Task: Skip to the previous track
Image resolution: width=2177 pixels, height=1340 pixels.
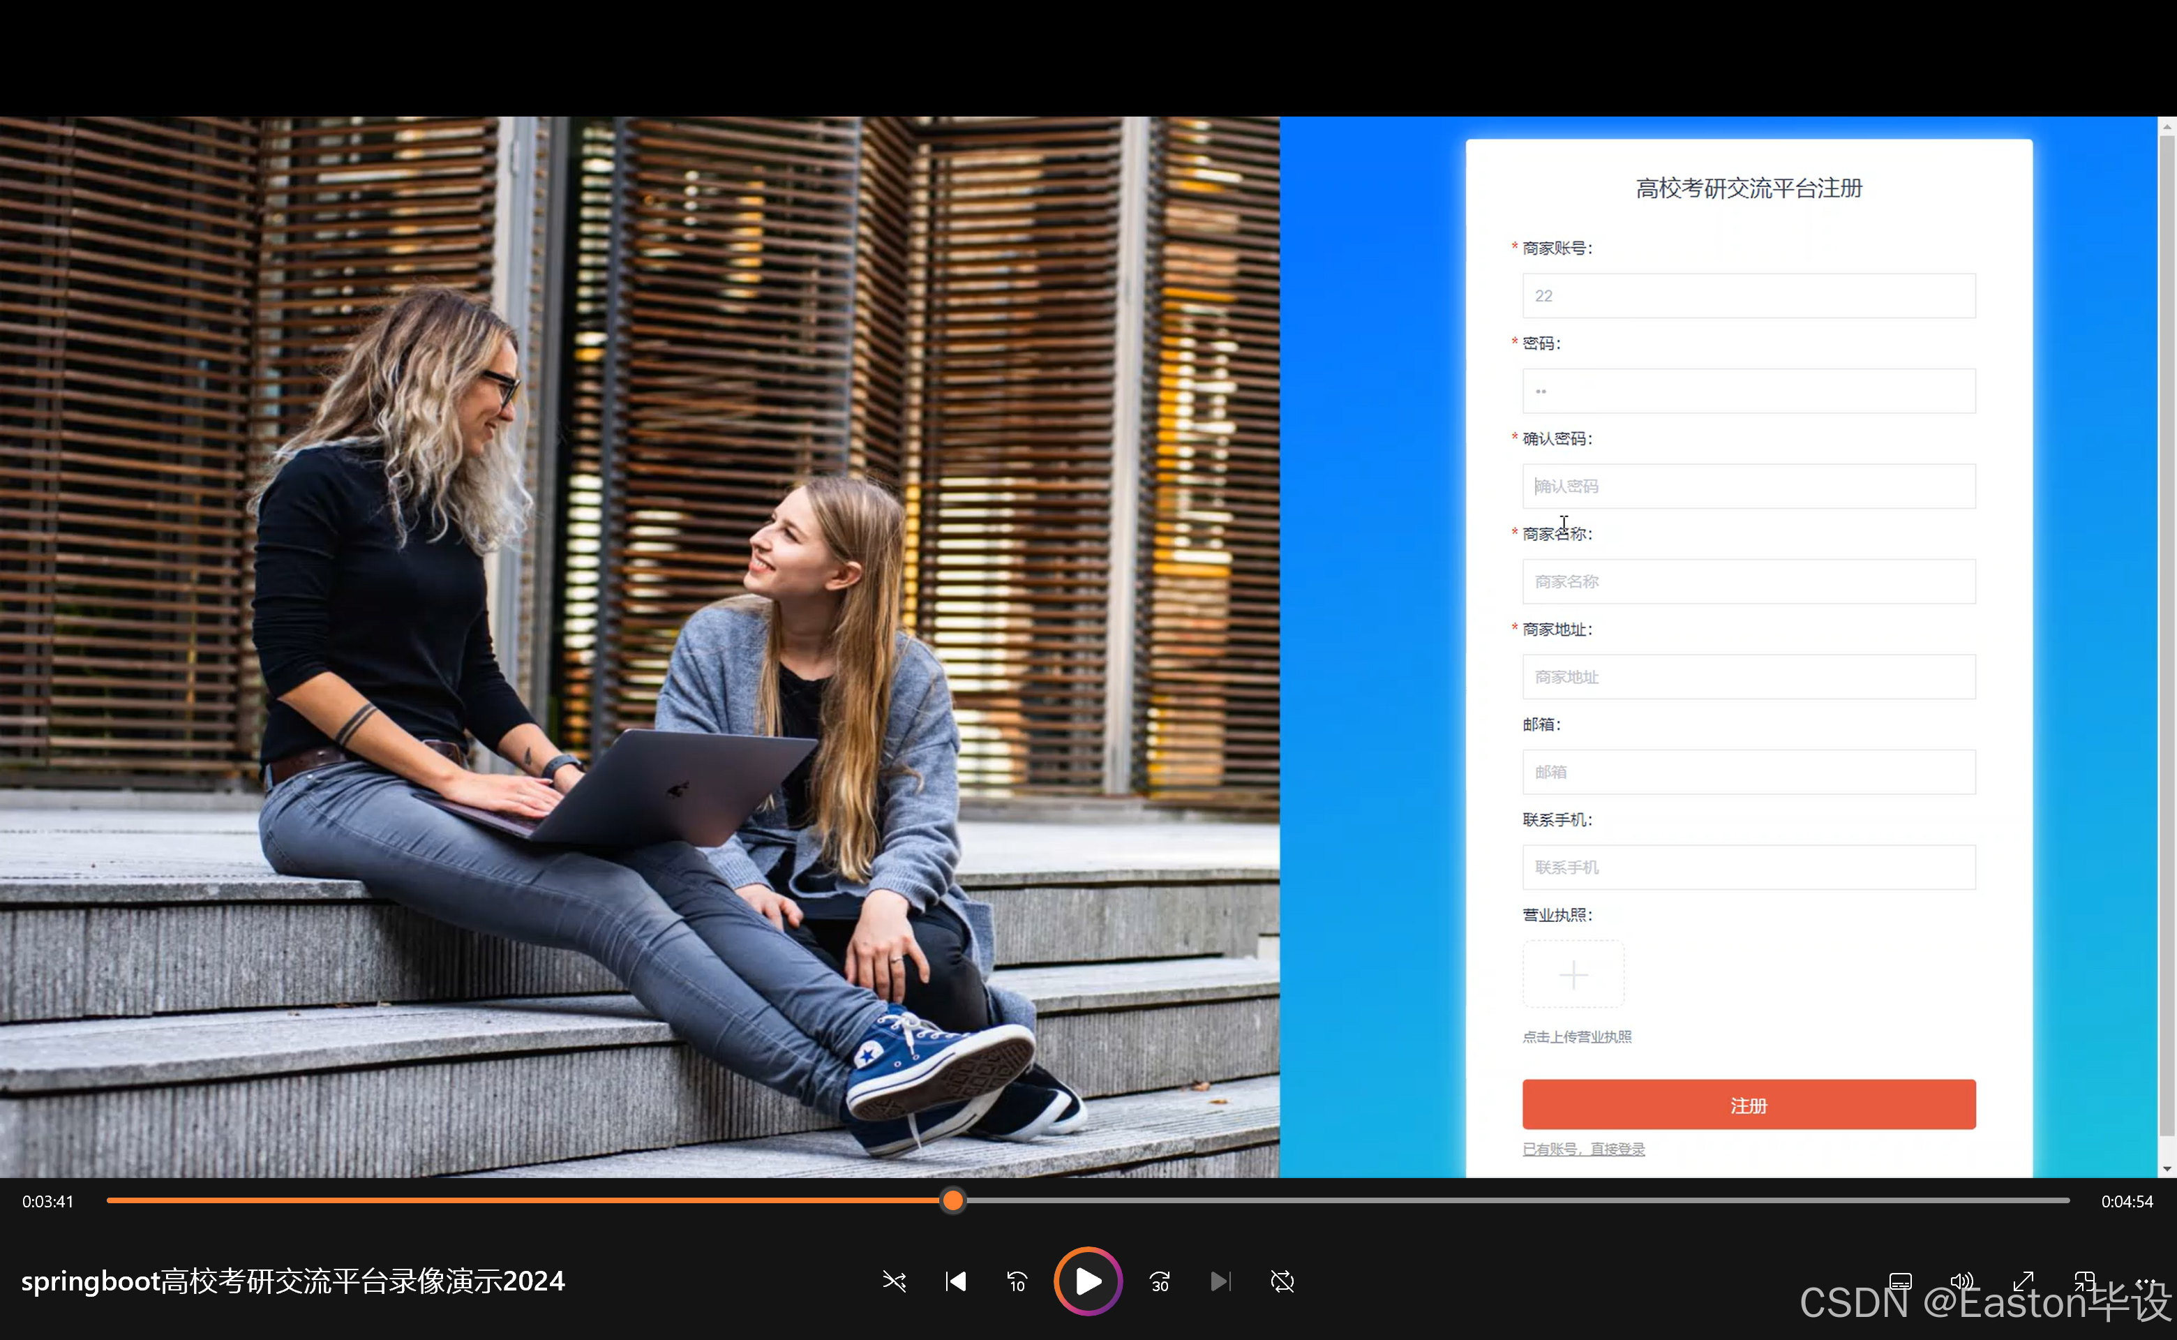Action: (x=955, y=1281)
